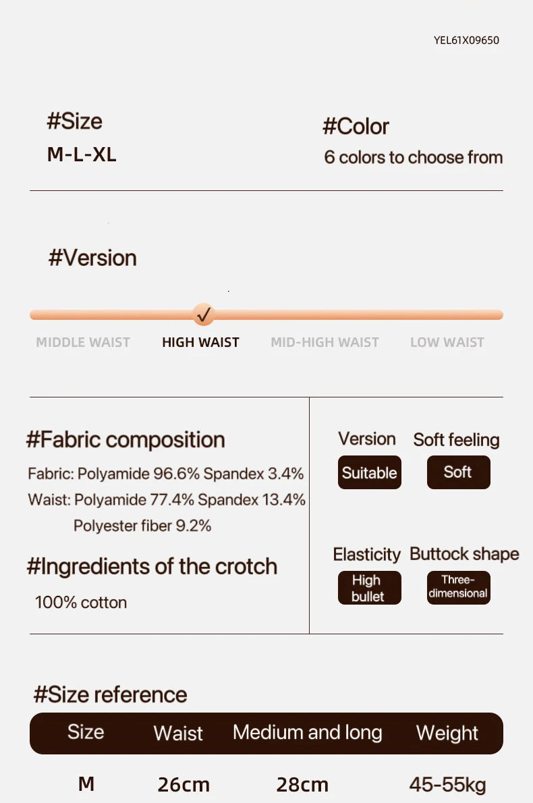Click the Soft feeling badge
Viewport: 533px width, 803px height.
[459, 472]
